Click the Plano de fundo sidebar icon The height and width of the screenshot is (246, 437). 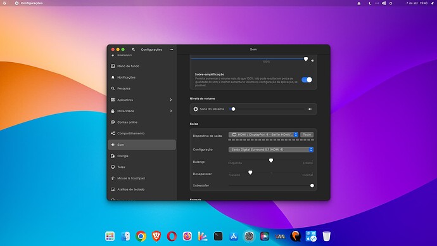pyautogui.click(x=113, y=66)
